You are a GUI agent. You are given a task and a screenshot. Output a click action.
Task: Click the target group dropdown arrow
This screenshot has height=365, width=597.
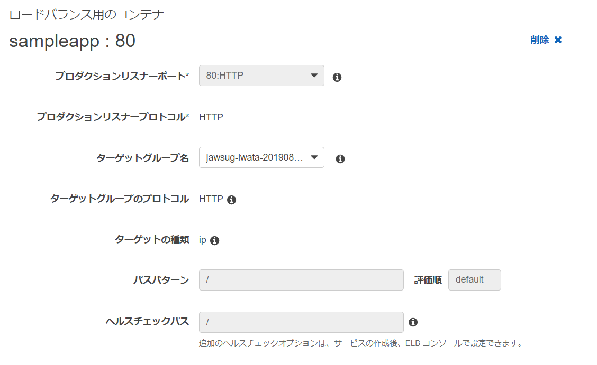pyautogui.click(x=315, y=157)
